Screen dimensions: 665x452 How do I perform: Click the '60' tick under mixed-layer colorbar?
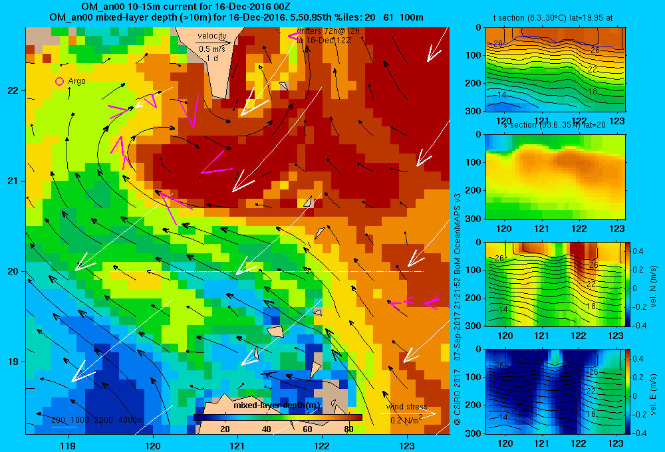(x=307, y=429)
